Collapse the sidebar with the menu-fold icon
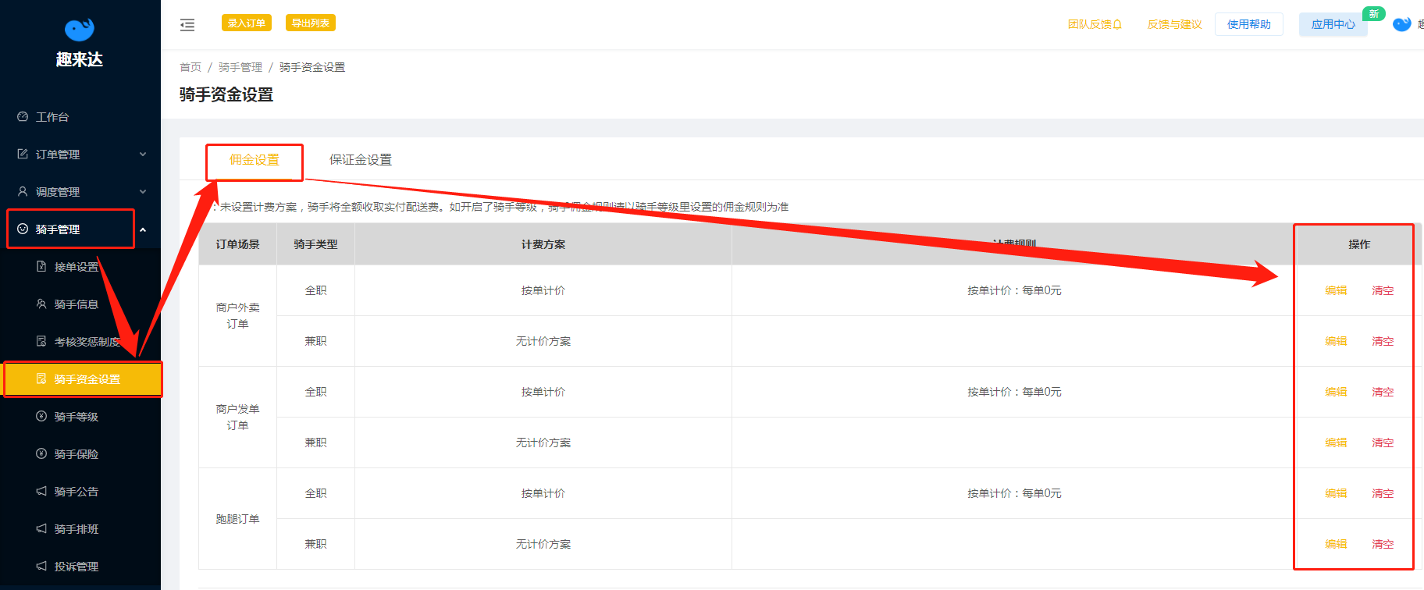Screen dimensions: 1424x590 coord(187,25)
